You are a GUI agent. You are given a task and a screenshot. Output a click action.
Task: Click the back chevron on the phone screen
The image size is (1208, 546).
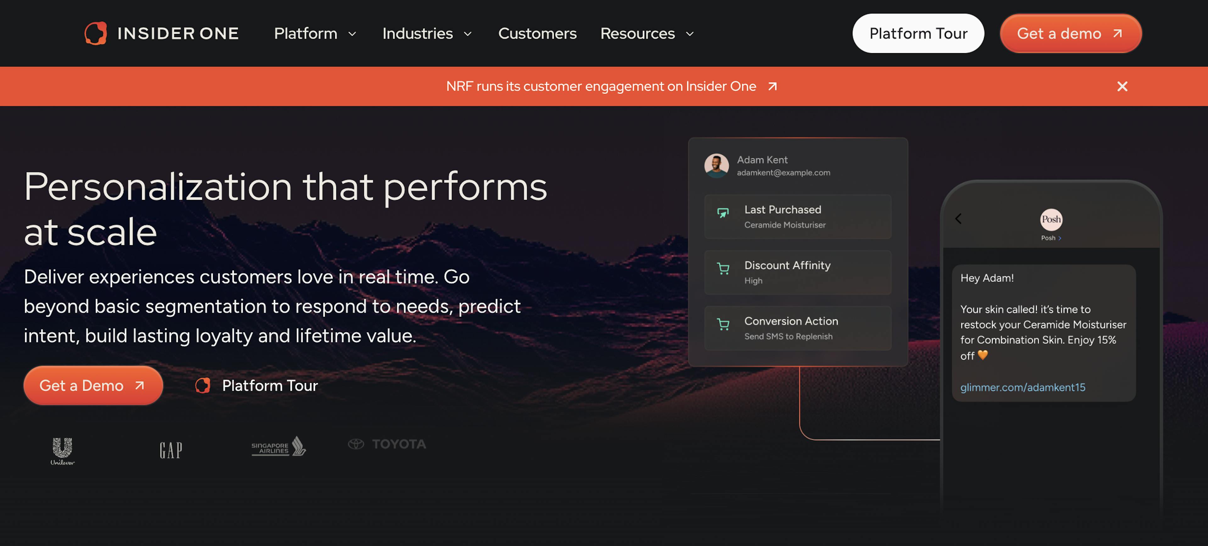(x=959, y=218)
